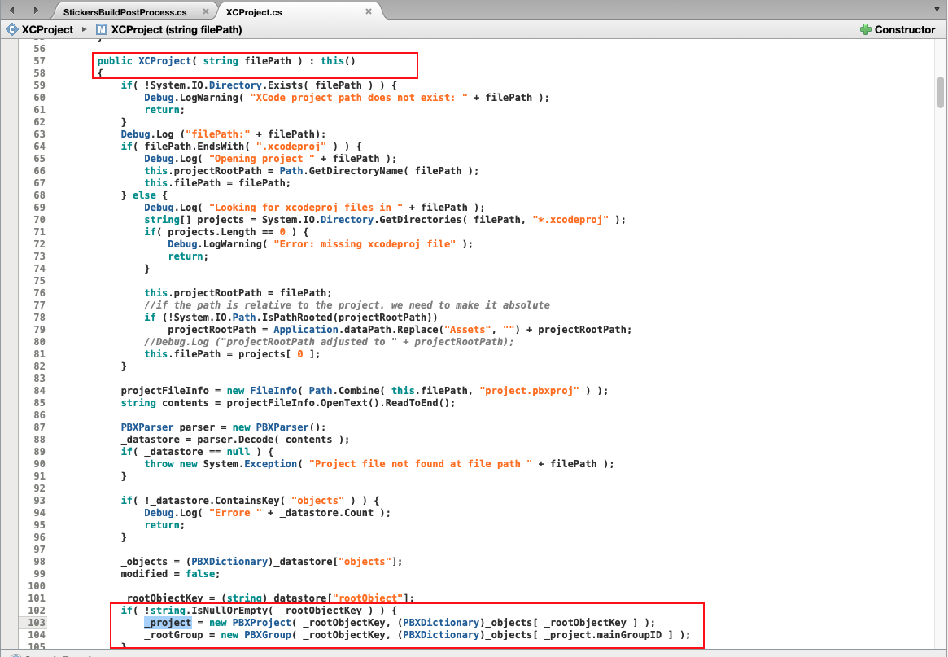The height and width of the screenshot is (657, 948).
Task: Click the XCProject class icon in breadcrumb
Action: tap(12, 29)
